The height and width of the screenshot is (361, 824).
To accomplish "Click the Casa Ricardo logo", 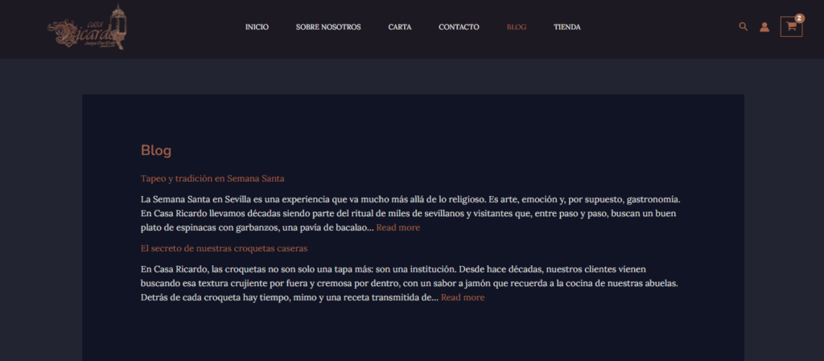I will (x=87, y=28).
